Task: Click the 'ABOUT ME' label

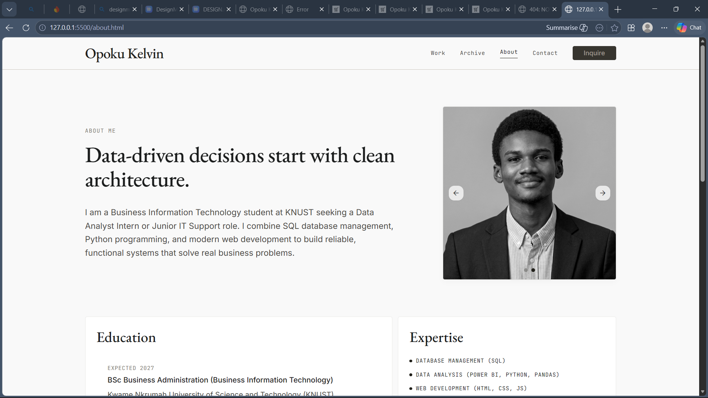Action: 100,131
